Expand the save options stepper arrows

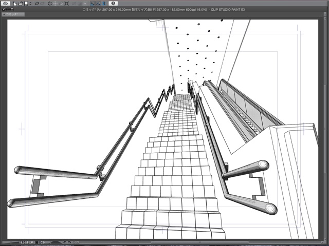tap(30, 4)
